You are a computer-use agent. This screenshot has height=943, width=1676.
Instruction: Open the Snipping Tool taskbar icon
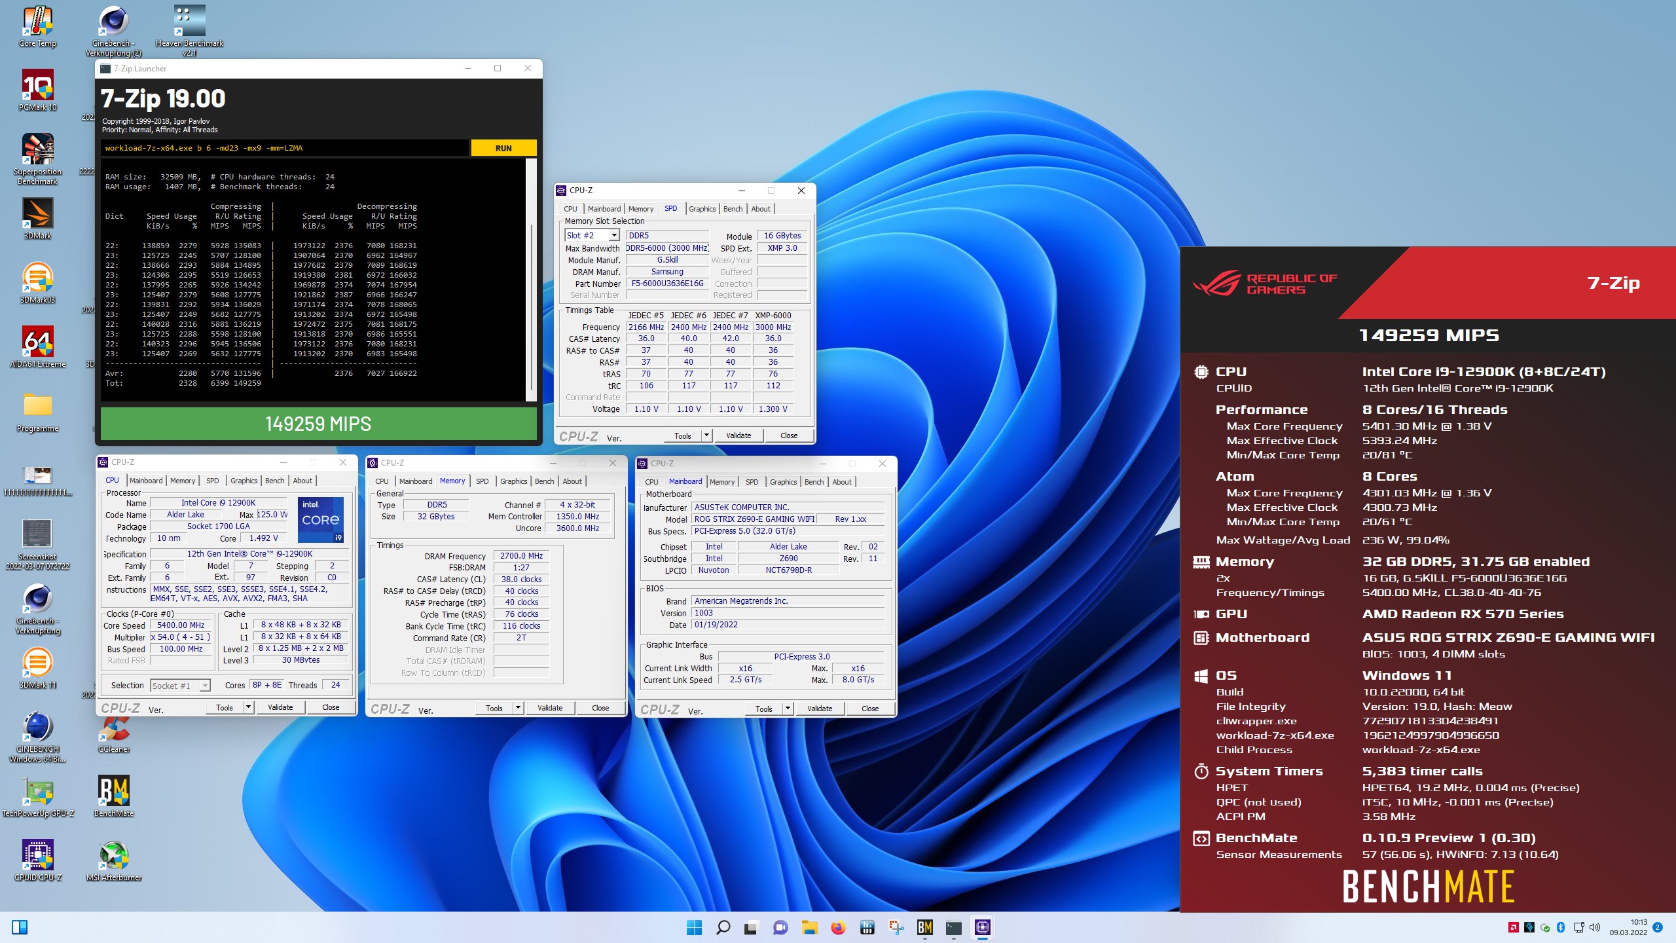(x=896, y=927)
